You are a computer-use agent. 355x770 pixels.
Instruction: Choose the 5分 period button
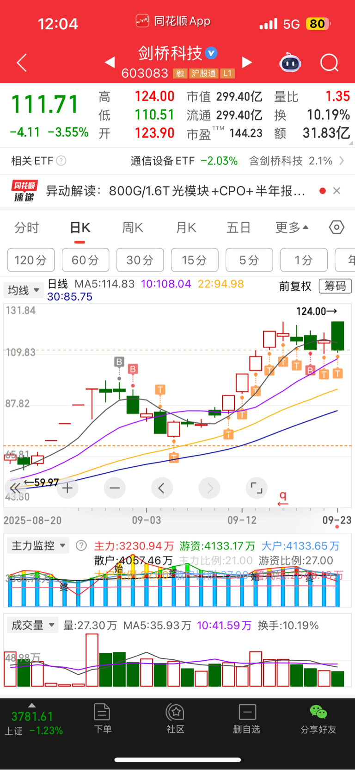point(249,260)
